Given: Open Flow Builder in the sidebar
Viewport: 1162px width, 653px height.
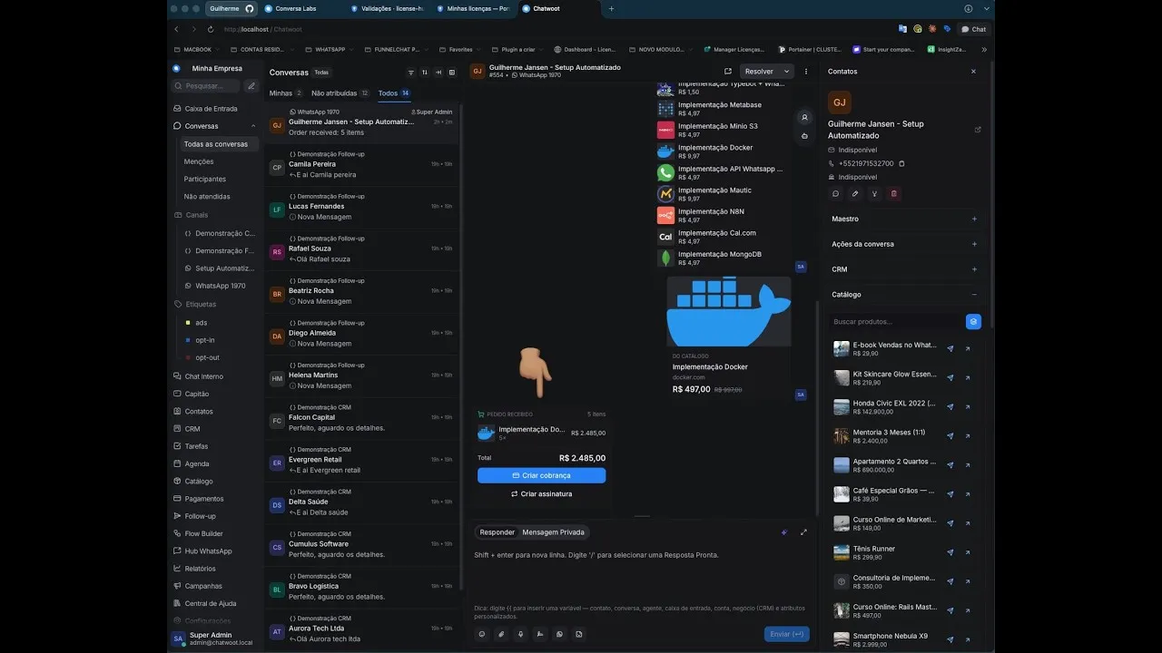Looking at the screenshot, I should 204,534.
